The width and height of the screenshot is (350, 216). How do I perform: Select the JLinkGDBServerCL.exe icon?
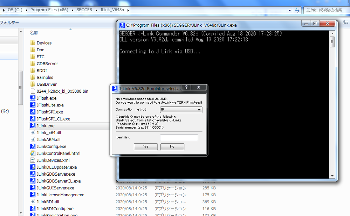point(33,181)
